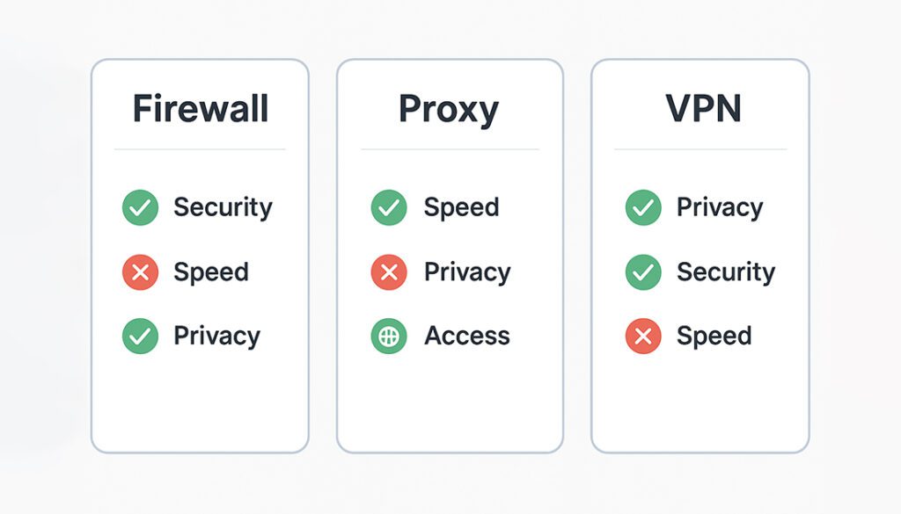Select the VPN card heading
This screenshot has height=514, width=901.
704,108
